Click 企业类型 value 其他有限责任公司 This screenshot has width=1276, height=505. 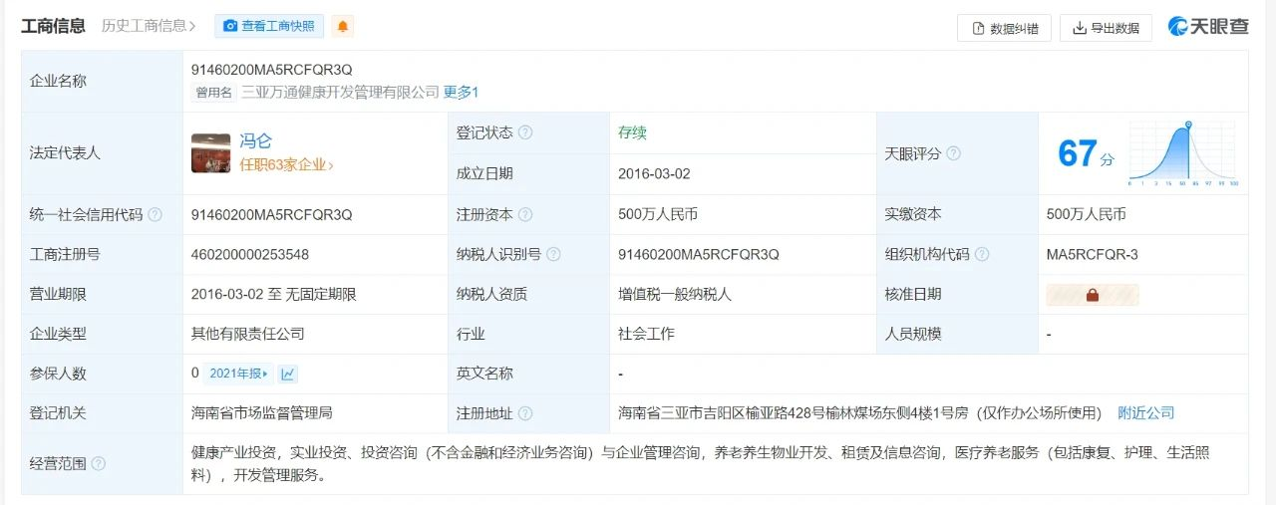coord(248,334)
